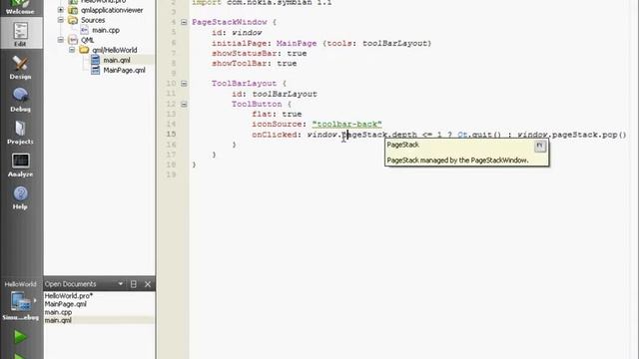Click line number 19 in the gutter
This screenshot has width=639, height=359.
171,175
